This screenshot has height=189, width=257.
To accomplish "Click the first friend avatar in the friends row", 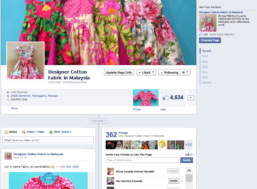I will point(109,145).
